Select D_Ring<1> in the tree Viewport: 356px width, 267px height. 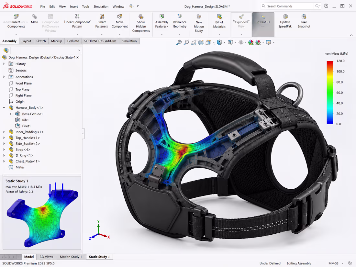[24, 156]
